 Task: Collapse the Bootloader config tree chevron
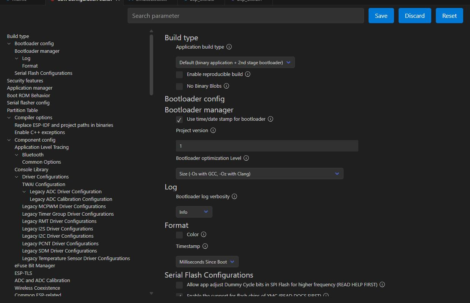(9, 44)
